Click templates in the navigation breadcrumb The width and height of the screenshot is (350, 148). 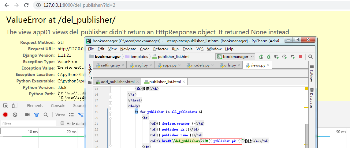[x=136, y=57]
